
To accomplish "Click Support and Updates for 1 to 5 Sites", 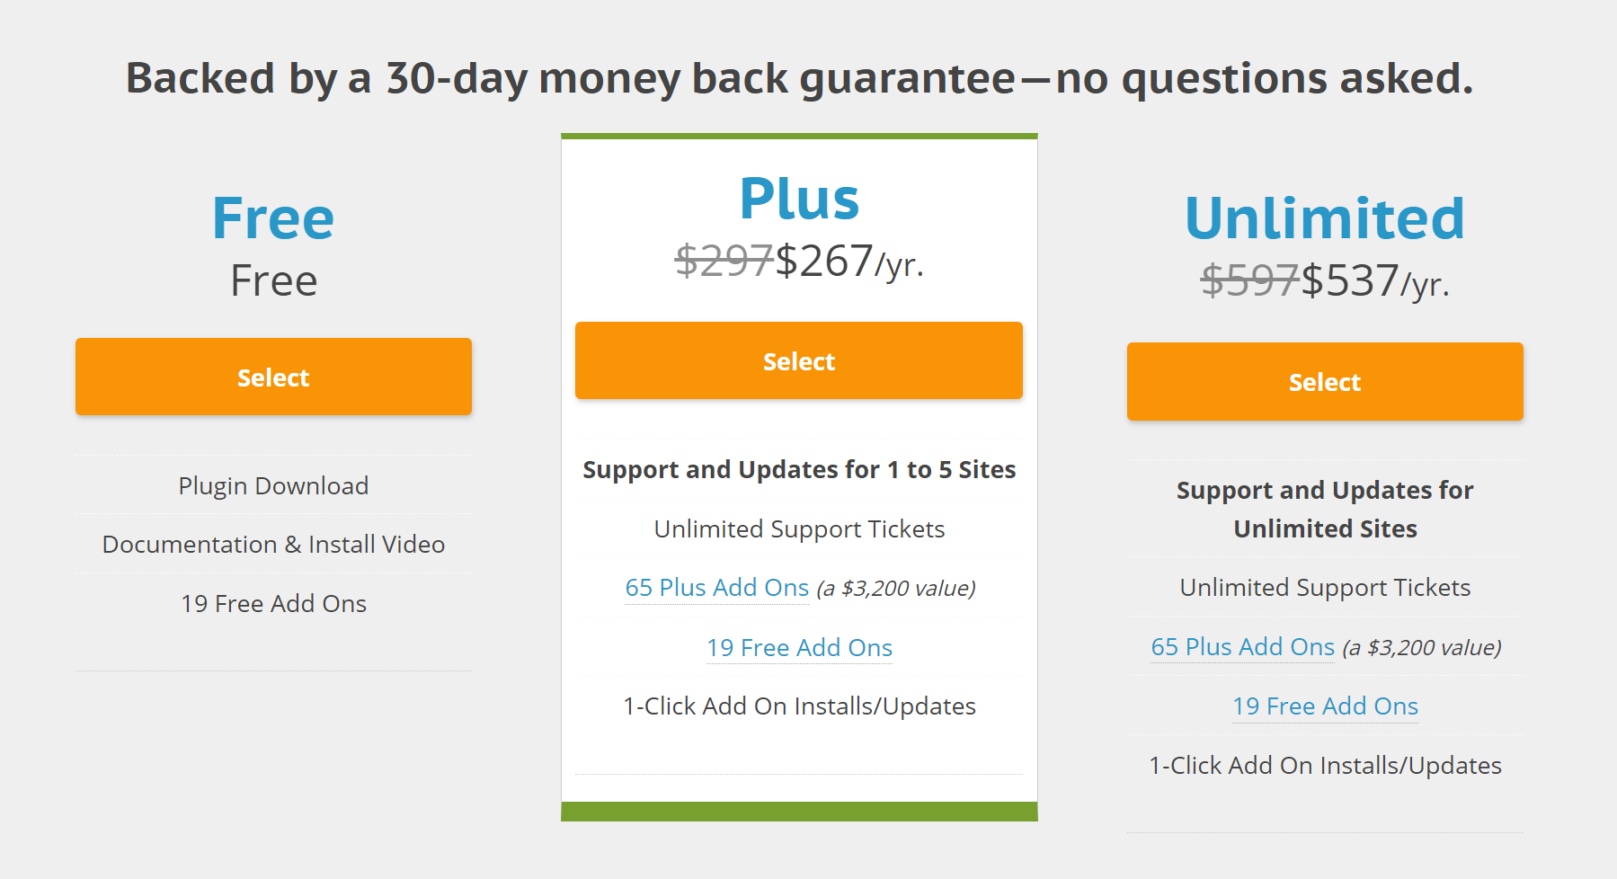I will pyautogui.click(x=799, y=470).
